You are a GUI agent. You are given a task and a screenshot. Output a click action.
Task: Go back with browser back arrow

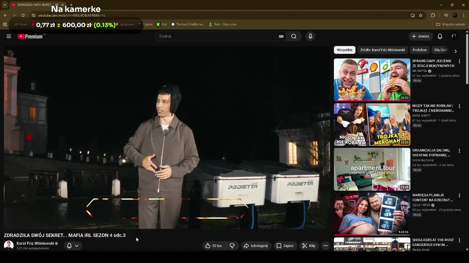point(5,15)
